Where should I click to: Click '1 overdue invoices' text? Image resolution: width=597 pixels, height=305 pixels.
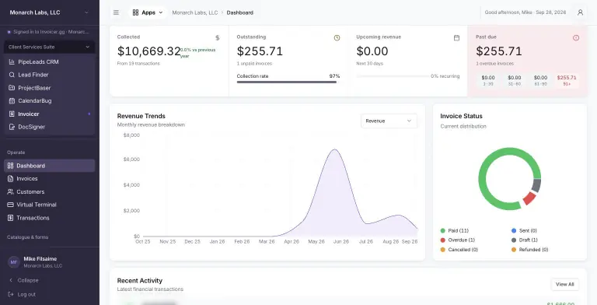click(x=494, y=63)
